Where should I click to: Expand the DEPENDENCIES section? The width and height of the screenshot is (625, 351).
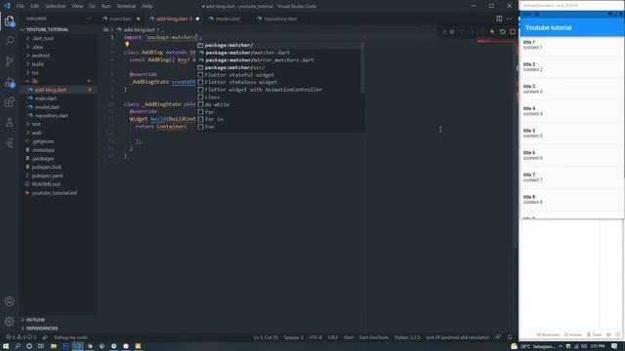point(41,329)
